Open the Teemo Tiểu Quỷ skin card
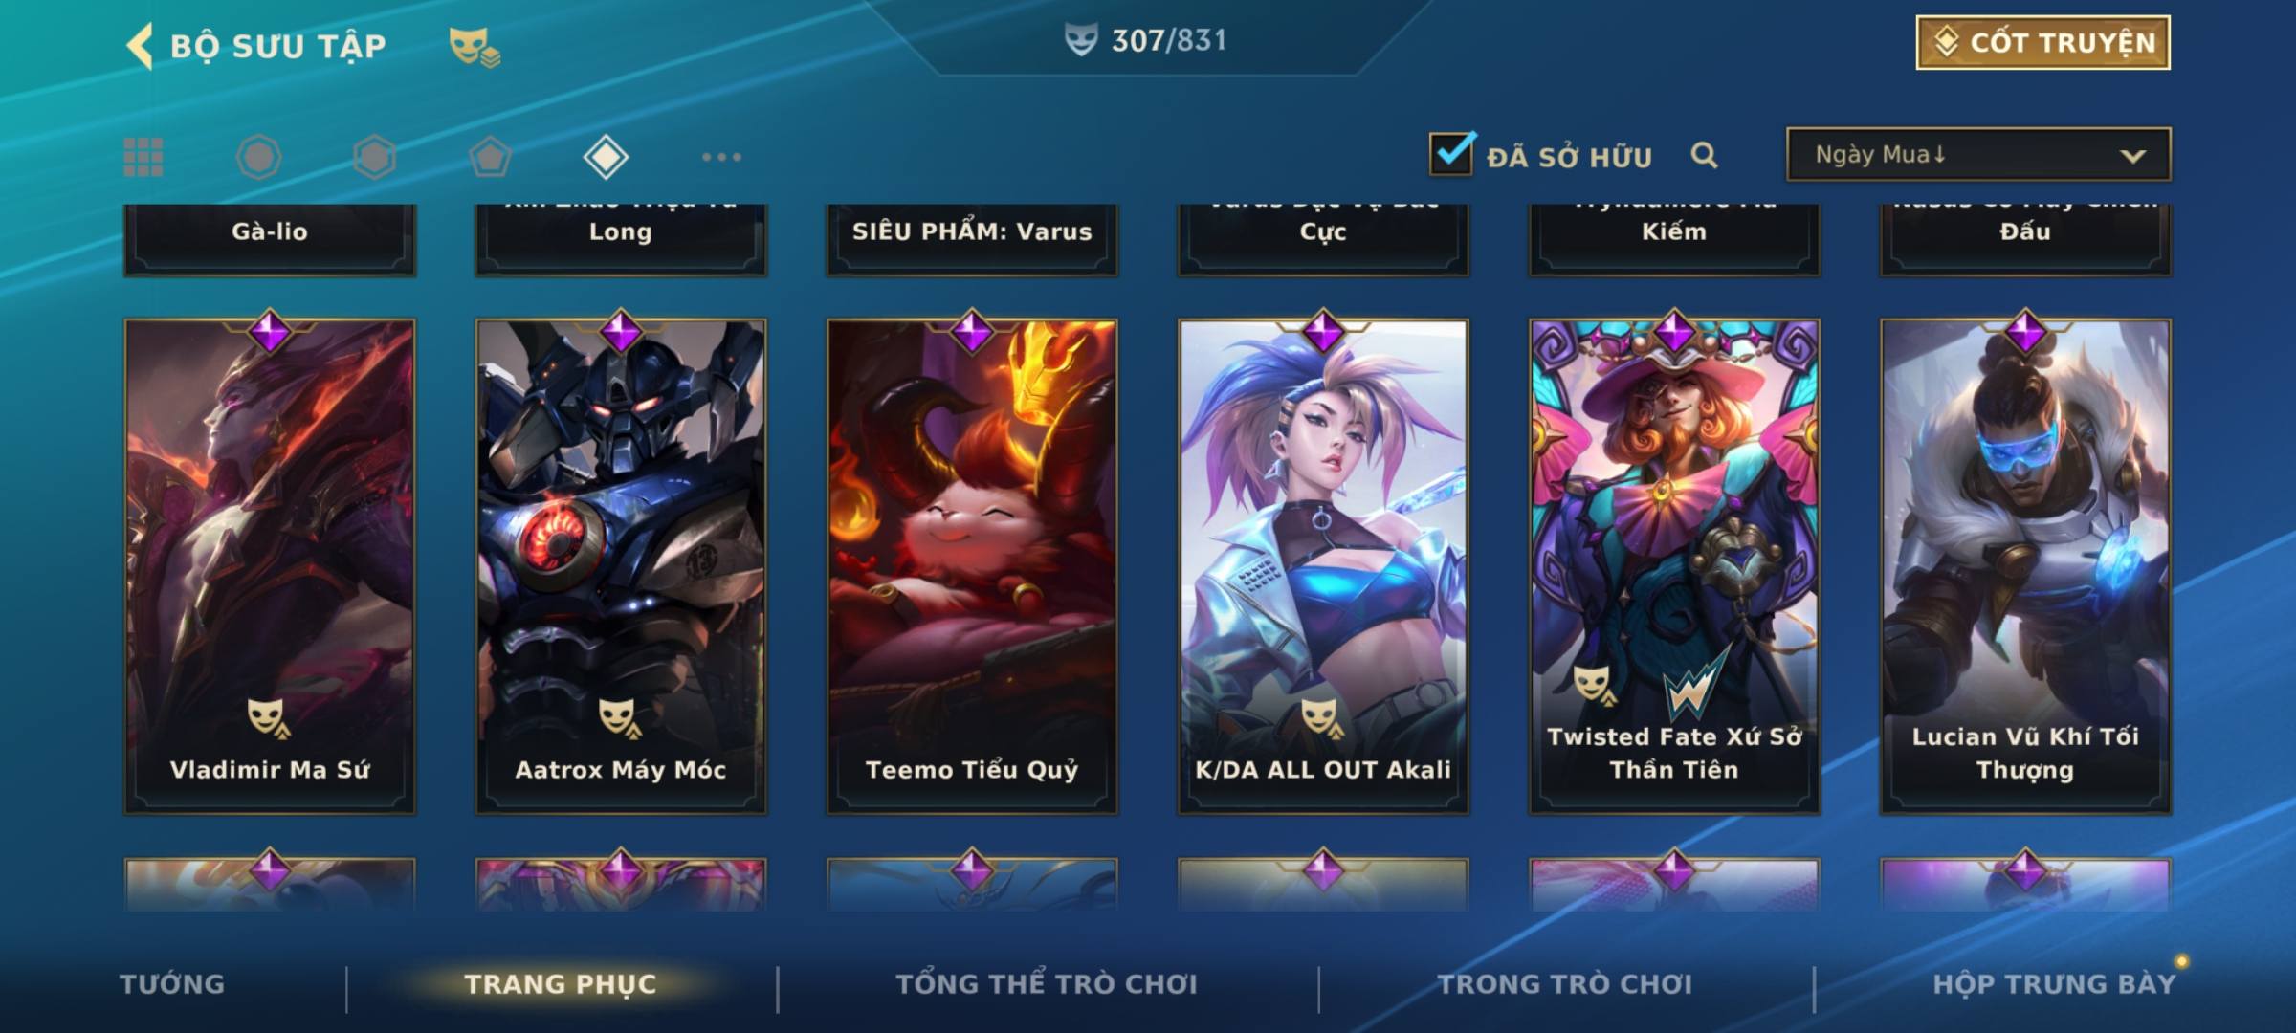 (x=972, y=566)
